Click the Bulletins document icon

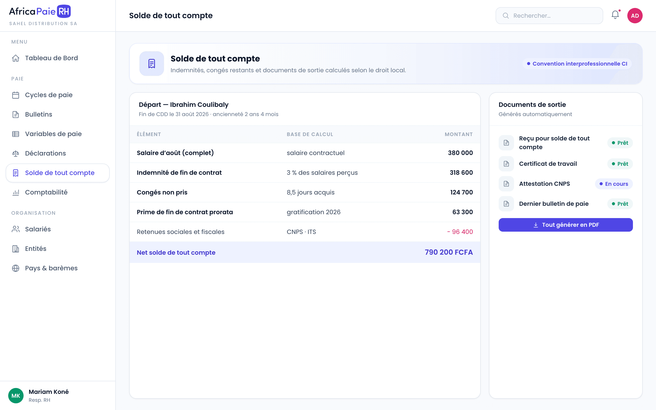tap(16, 115)
